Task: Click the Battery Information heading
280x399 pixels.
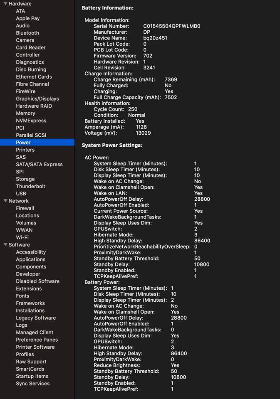Action: [108, 8]
